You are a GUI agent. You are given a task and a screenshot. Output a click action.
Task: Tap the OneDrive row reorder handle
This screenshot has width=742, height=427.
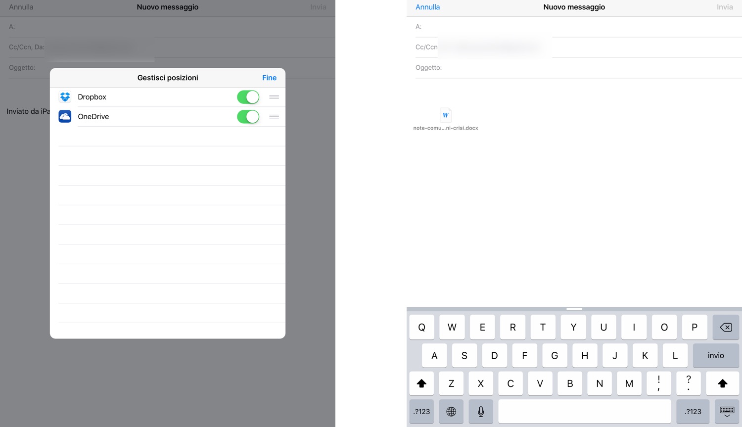[x=274, y=117]
